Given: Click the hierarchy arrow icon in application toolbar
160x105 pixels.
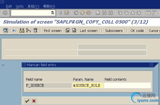Looking at the screenshot, I should [x=29, y=31].
